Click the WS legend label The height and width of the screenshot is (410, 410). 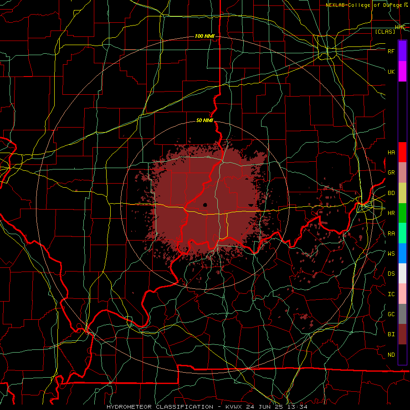(391, 254)
